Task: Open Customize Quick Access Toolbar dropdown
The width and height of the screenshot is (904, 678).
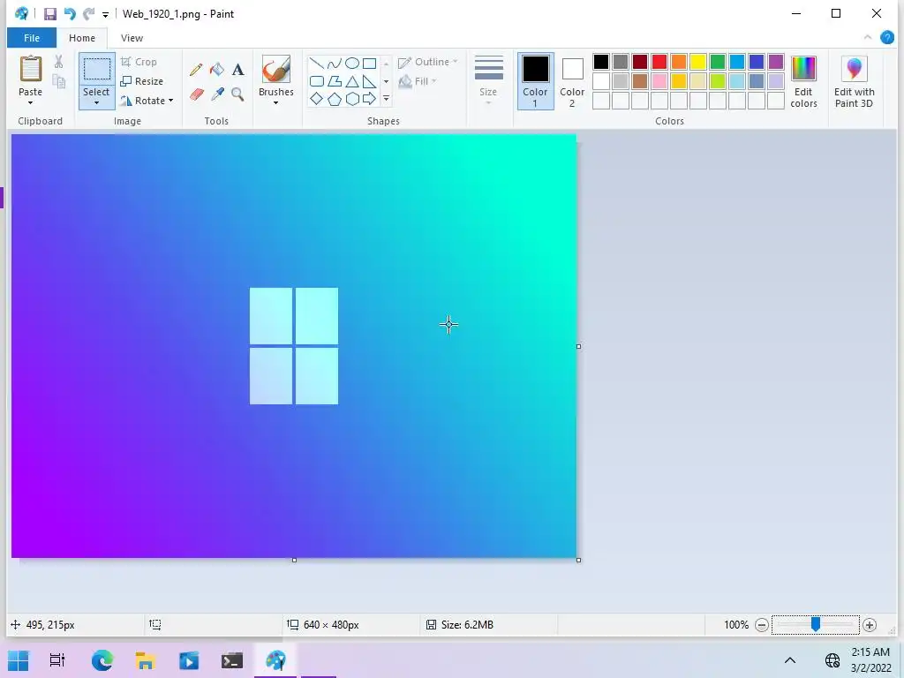Action: tap(105, 15)
